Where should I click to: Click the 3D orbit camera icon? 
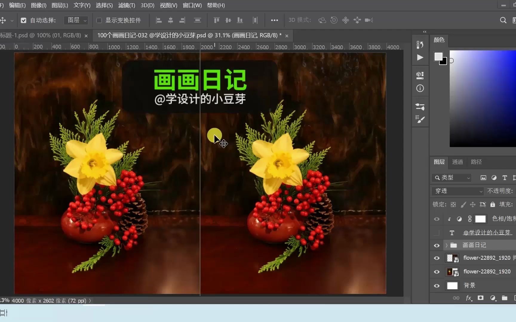pos(322,20)
